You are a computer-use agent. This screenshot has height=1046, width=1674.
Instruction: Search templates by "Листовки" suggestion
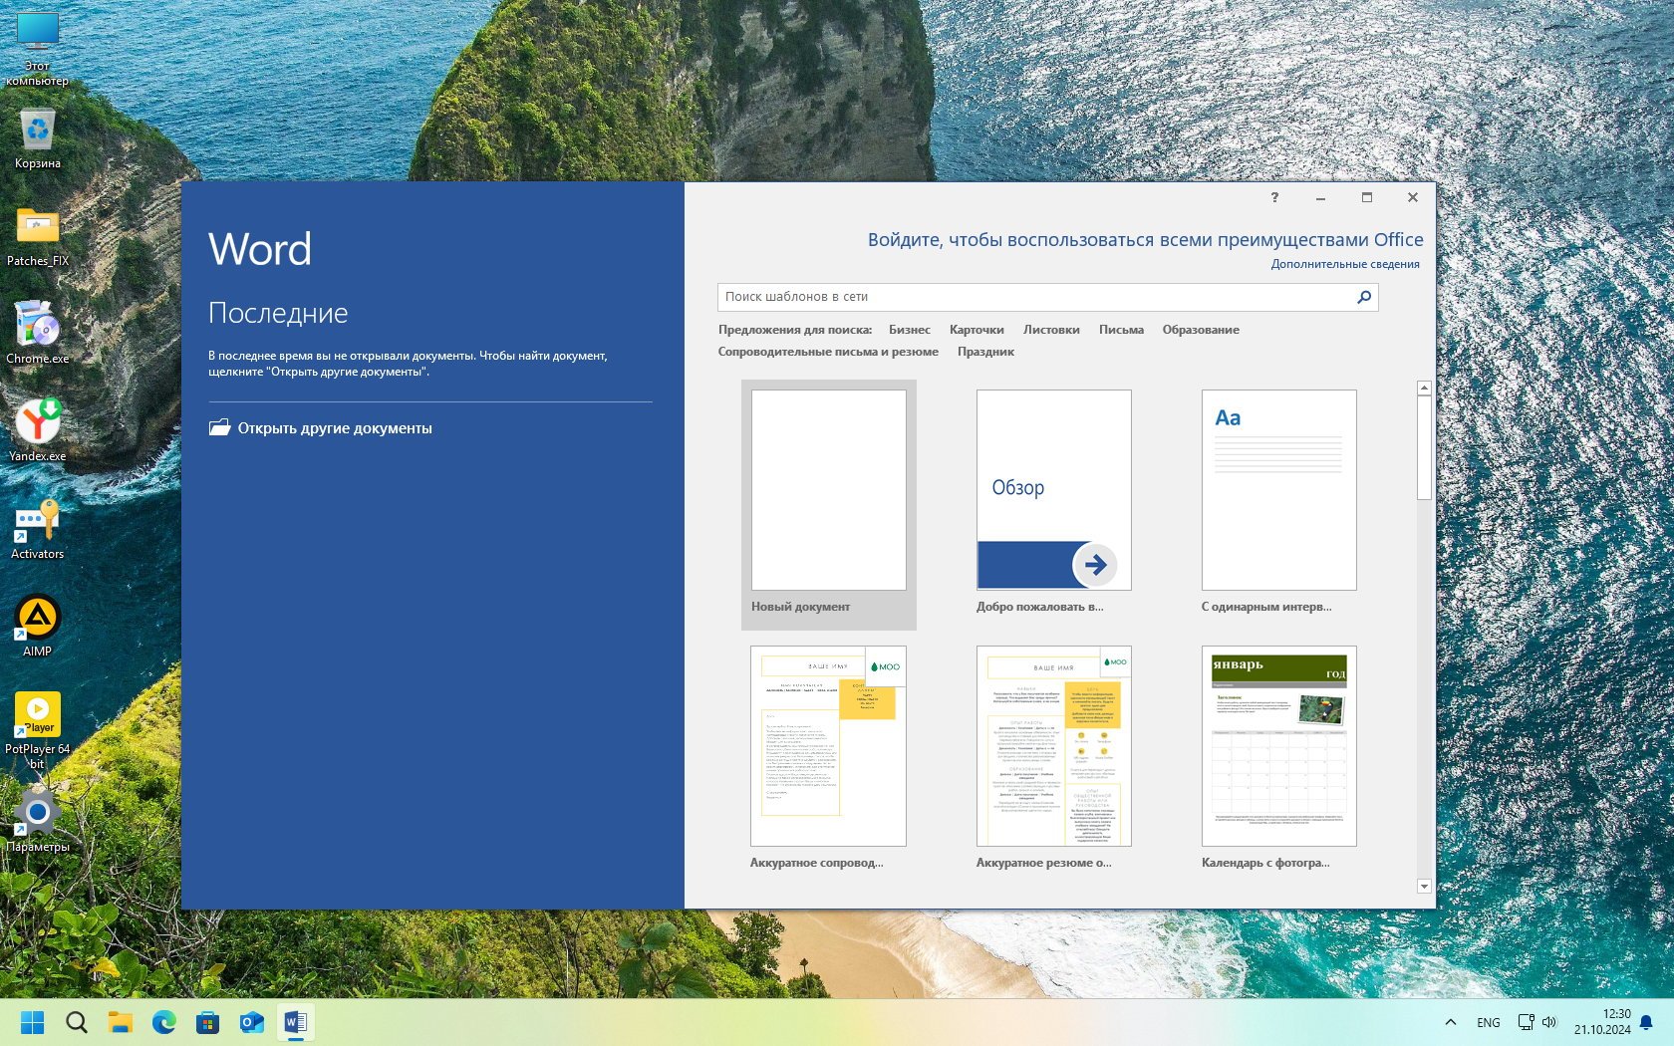pyautogui.click(x=1051, y=330)
